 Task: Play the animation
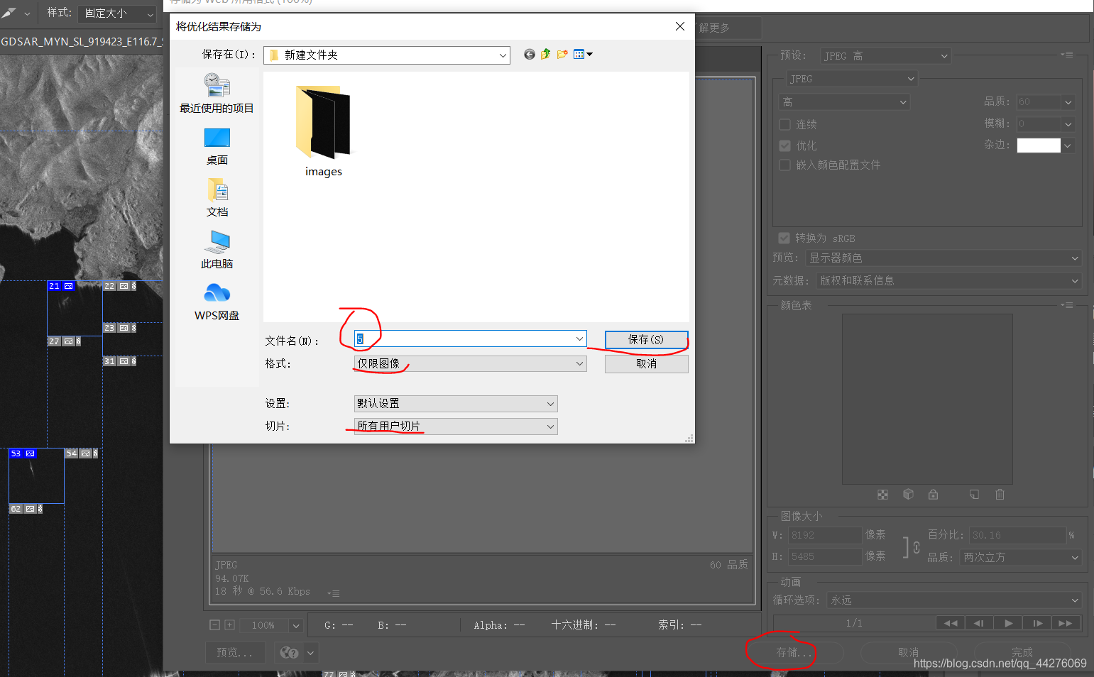pyautogui.click(x=1008, y=623)
